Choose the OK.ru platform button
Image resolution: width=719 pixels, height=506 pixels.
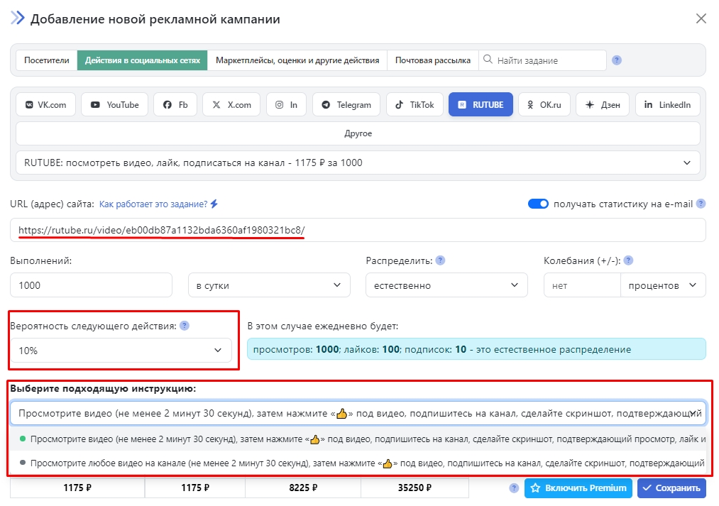coord(543,104)
